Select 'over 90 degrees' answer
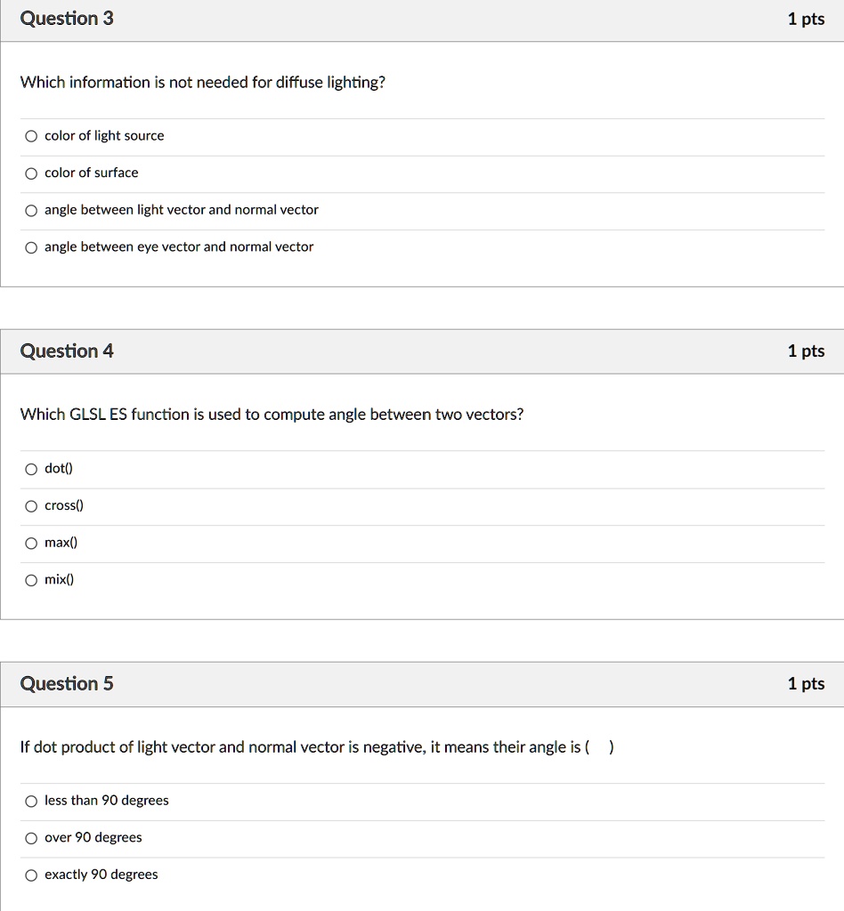This screenshot has height=911, width=844. [31, 837]
